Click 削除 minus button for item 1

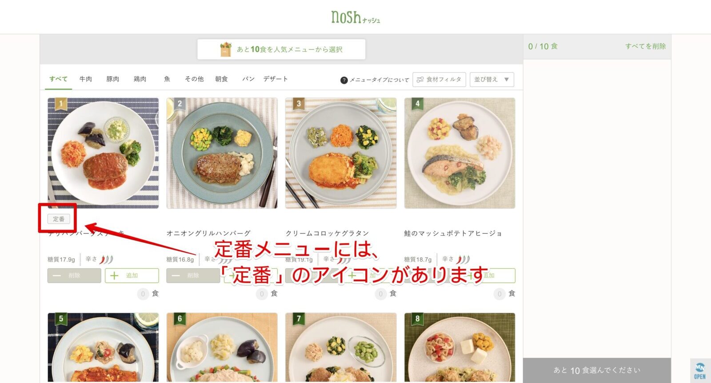tap(74, 275)
